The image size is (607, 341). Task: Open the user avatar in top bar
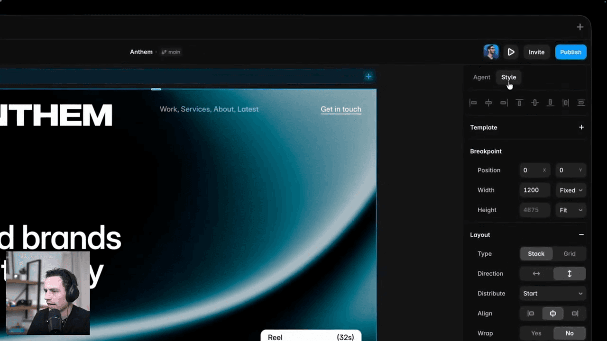point(491,52)
